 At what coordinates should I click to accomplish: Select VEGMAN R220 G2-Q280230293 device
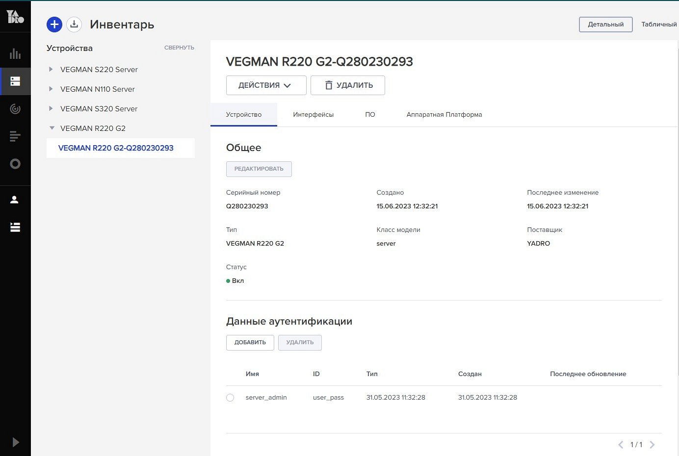[121, 148]
